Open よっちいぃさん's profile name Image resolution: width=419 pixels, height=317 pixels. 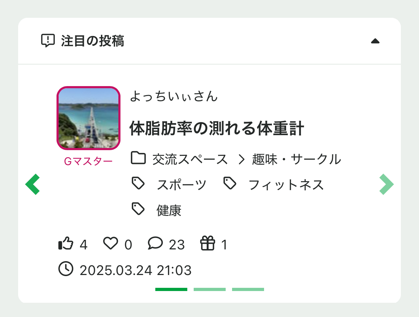tap(173, 96)
